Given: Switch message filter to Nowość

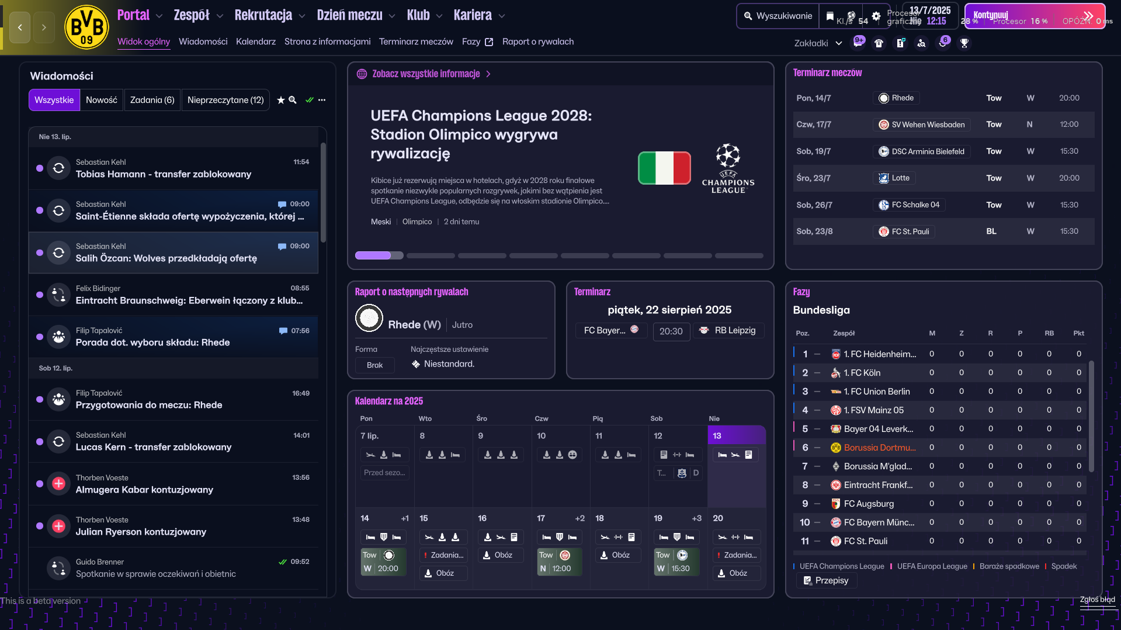Looking at the screenshot, I should point(102,100).
